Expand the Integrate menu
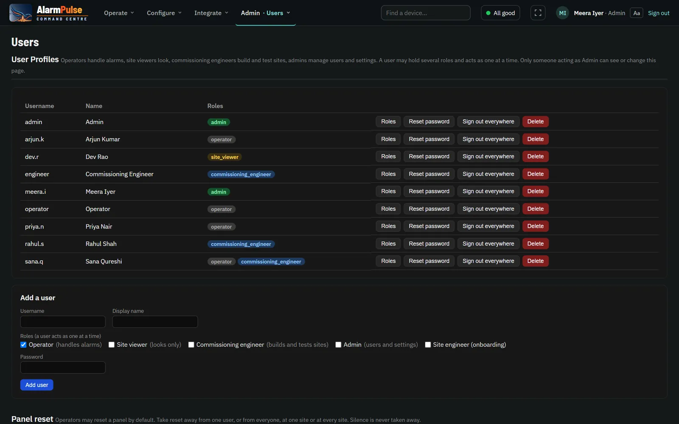This screenshot has height=424, width=679. [211, 13]
